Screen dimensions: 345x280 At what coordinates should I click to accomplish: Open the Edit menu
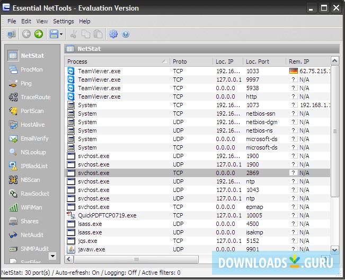(x=26, y=21)
